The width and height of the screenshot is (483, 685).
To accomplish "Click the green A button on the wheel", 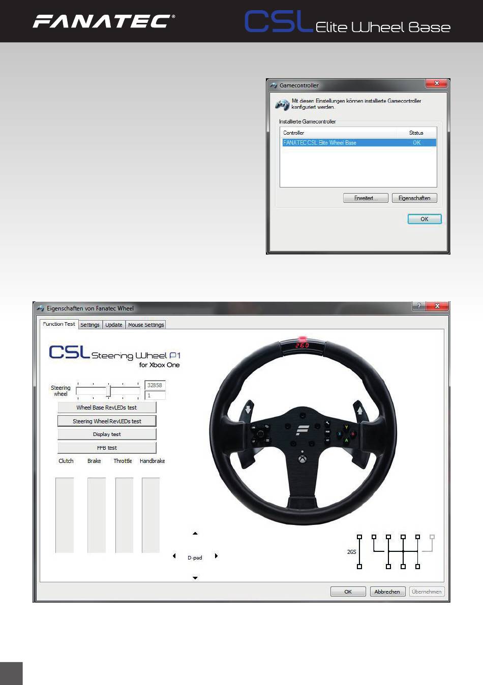I will (347, 440).
